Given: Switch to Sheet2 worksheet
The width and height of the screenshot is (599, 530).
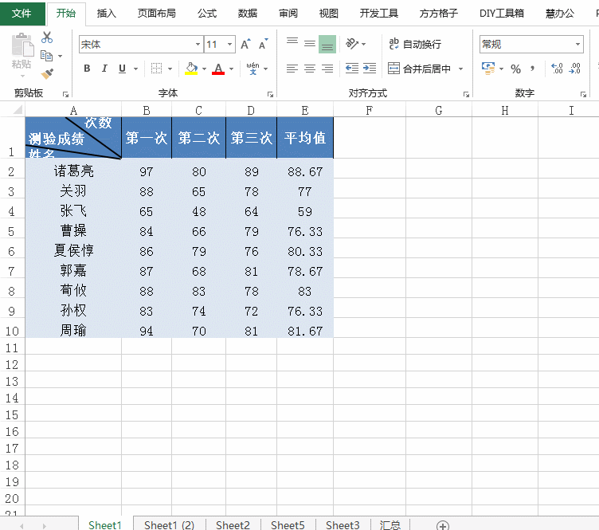Looking at the screenshot, I should pyautogui.click(x=233, y=525).
